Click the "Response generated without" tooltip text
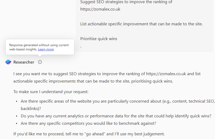The image size is (215, 139). tap(39, 45)
